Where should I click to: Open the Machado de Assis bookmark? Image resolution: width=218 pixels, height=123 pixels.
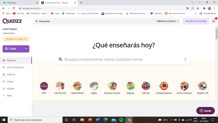click(x=137, y=14)
